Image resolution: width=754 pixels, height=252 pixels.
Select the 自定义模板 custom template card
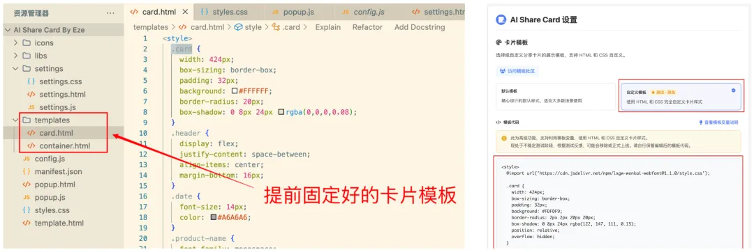coord(681,97)
